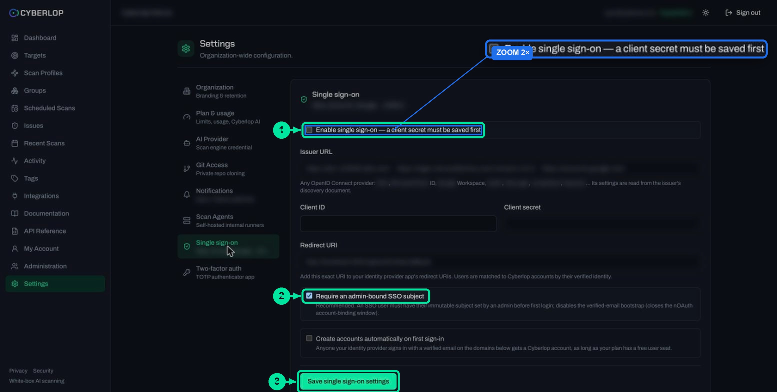Uncheck Require an admin-bound SSO subject

click(x=309, y=296)
